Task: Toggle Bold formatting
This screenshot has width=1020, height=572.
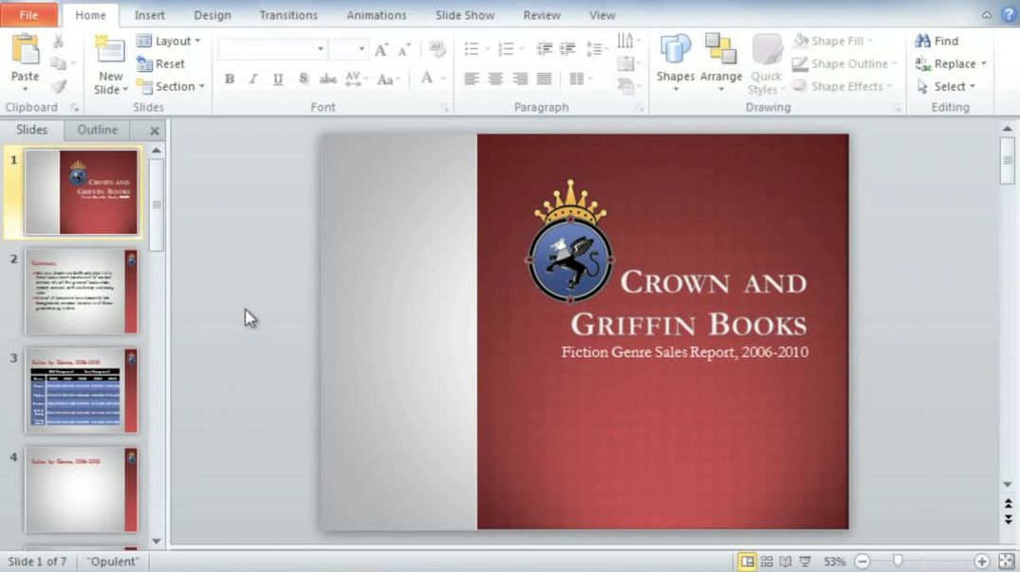Action: pos(229,80)
